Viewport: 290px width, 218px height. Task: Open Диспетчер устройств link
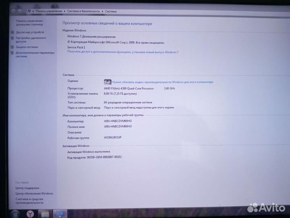[30, 32]
